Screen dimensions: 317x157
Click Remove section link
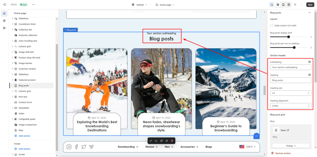click(x=283, y=153)
